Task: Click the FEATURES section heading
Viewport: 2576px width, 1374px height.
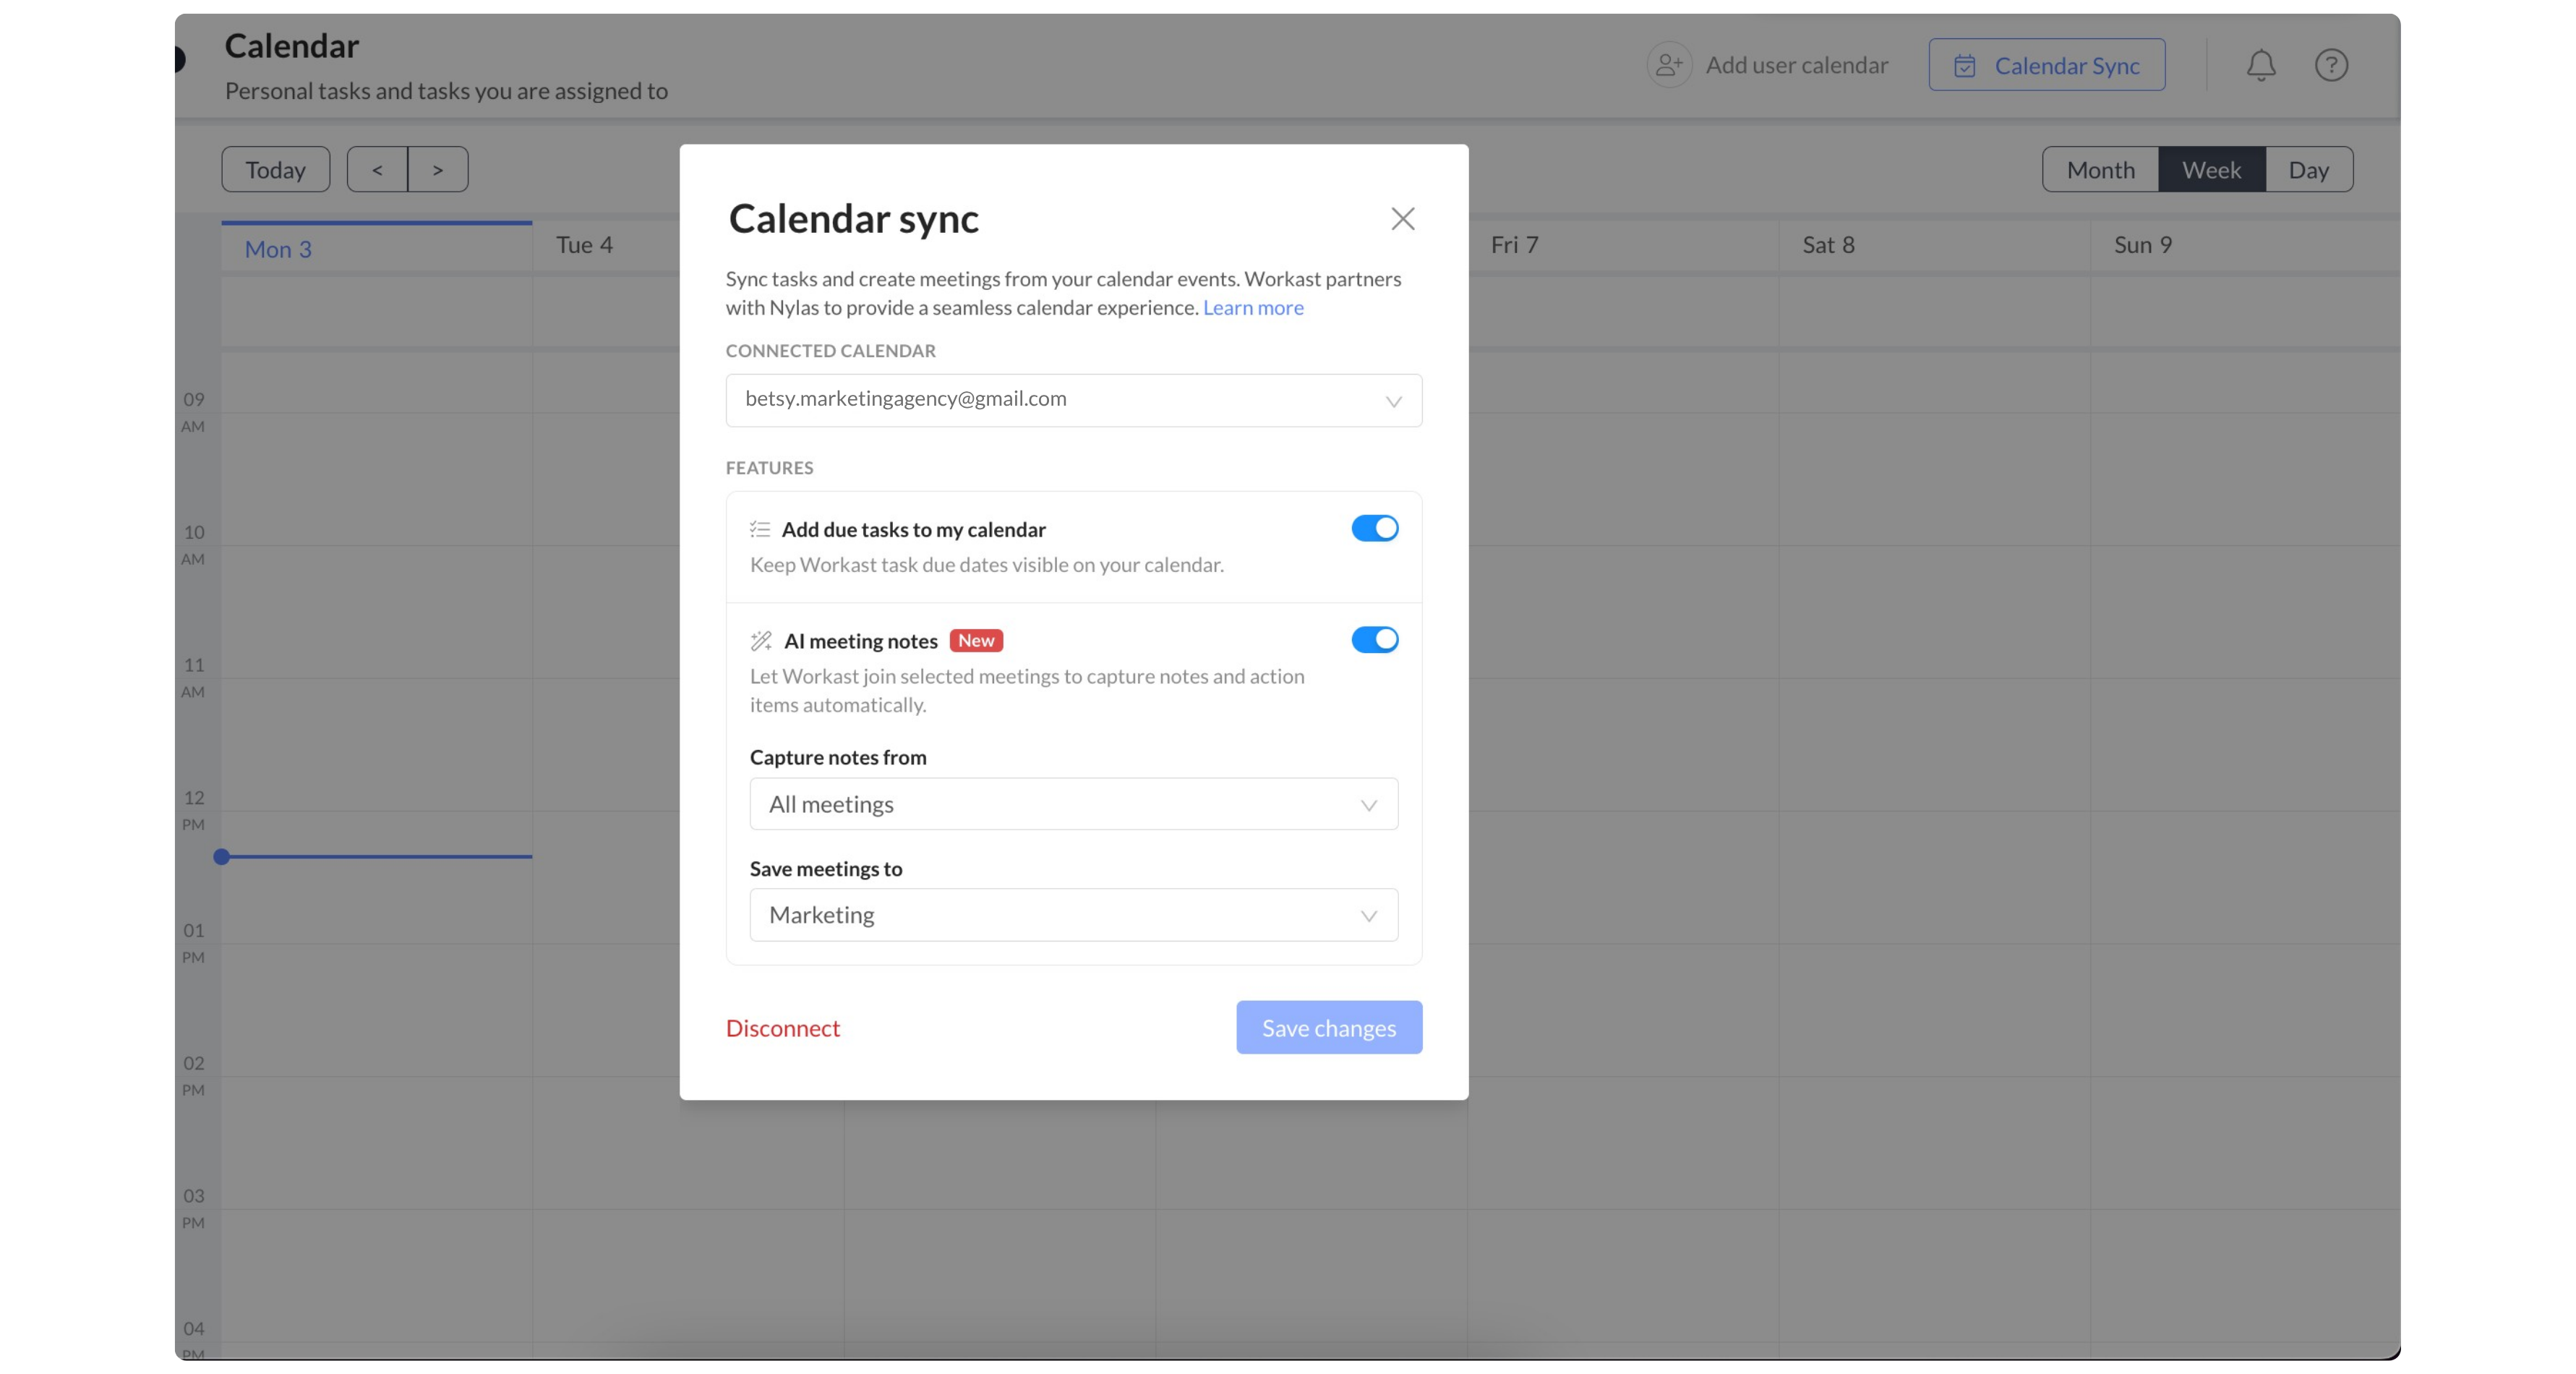Action: tap(769, 468)
